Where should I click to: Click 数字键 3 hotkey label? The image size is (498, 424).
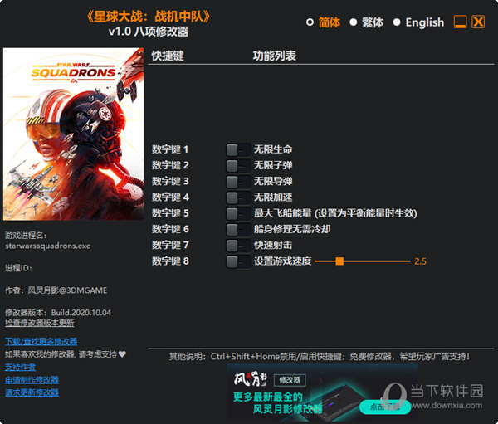170,182
